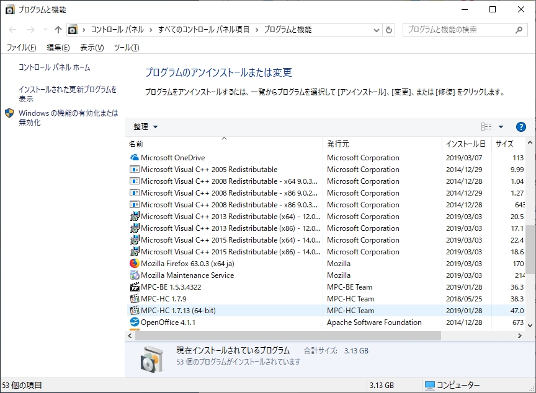This screenshot has width=536, height=393.
Task: Click the horizontal scrollbar thumb
Action: 288,335
